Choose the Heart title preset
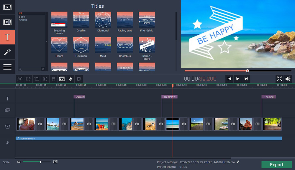Viewport: 295px width, 170px height. [59, 45]
